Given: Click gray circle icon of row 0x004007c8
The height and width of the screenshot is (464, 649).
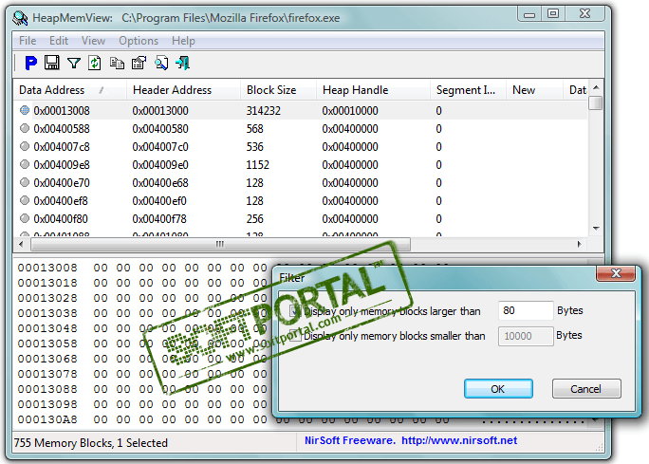Looking at the screenshot, I should [x=25, y=146].
